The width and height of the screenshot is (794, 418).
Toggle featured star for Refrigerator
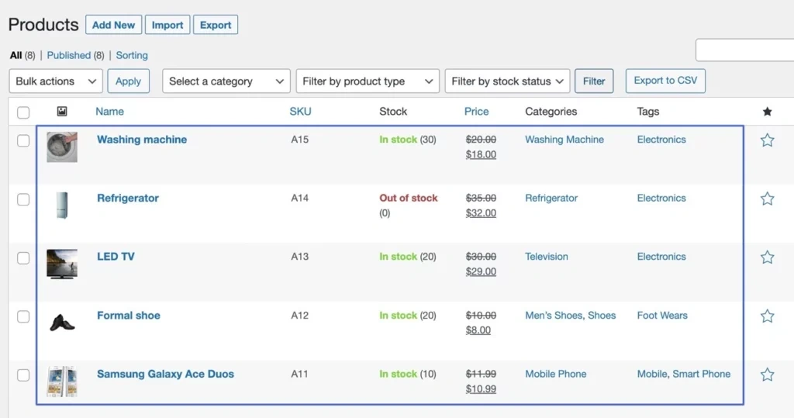pyautogui.click(x=767, y=199)
